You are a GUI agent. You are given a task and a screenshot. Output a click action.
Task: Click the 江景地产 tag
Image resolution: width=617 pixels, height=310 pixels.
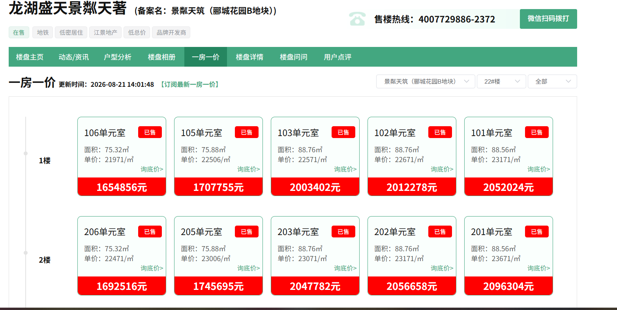[x=105, y=32]
